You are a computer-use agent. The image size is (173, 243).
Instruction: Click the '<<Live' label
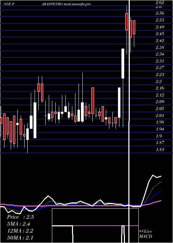[x=146, y=232]
